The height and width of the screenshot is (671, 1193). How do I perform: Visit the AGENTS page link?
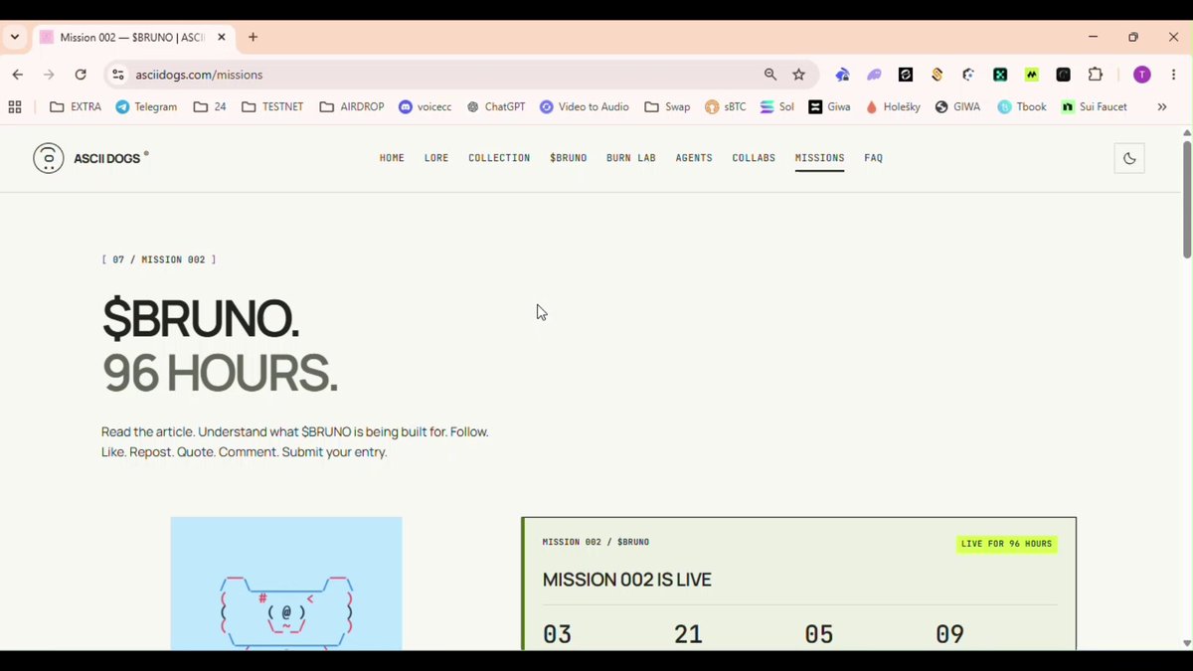pyautogui.click(x=694, y=158)
